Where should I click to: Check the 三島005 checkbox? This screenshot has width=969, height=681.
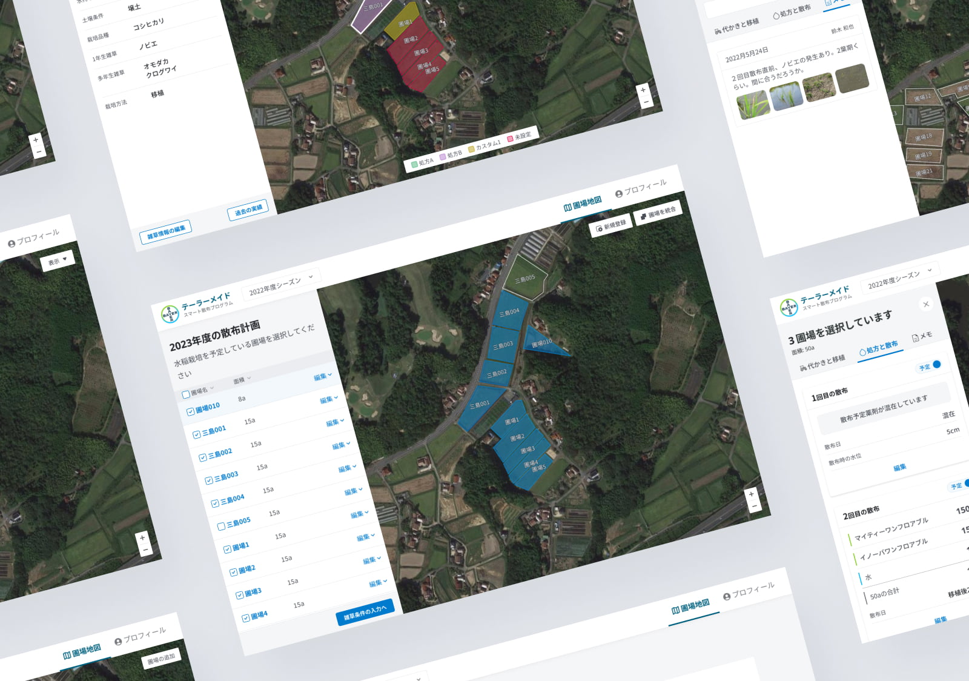[x=221, y=526]
